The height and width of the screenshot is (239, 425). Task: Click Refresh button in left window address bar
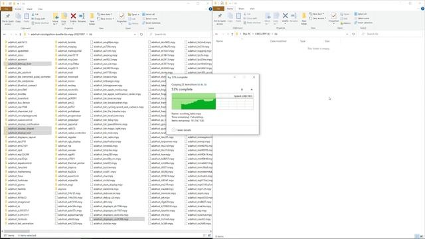pos(141,35)
